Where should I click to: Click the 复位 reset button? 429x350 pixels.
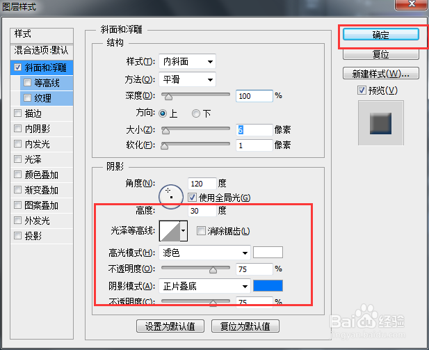(x=380, y=54)
